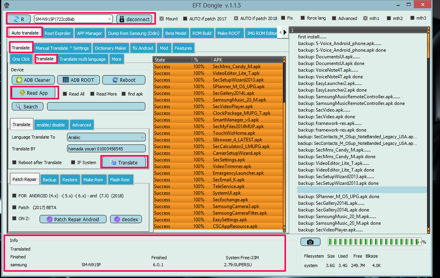This screenshot has width=440, height=278.
Task: Select the Advanced tab under Search
Action: (x=81, y=125)
